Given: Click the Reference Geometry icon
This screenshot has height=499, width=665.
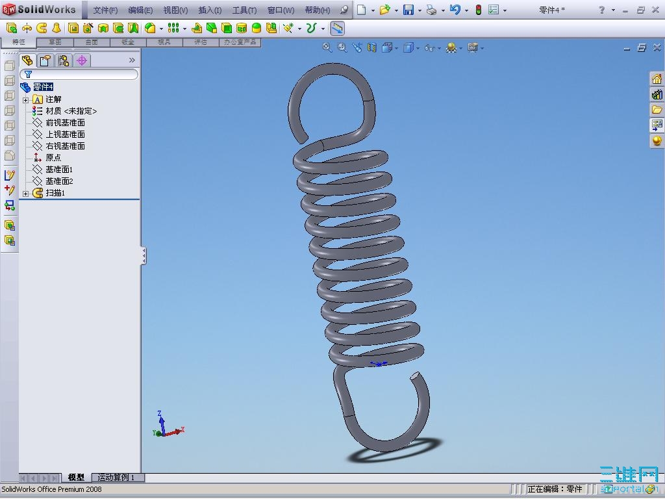Looking at the screenshot, I should pos(288,29).
